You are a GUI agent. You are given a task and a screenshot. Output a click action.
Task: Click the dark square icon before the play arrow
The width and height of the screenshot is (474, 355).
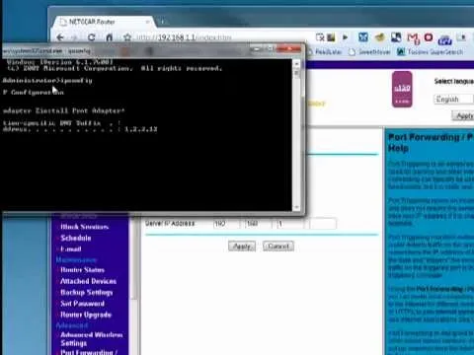coord(331,37)
